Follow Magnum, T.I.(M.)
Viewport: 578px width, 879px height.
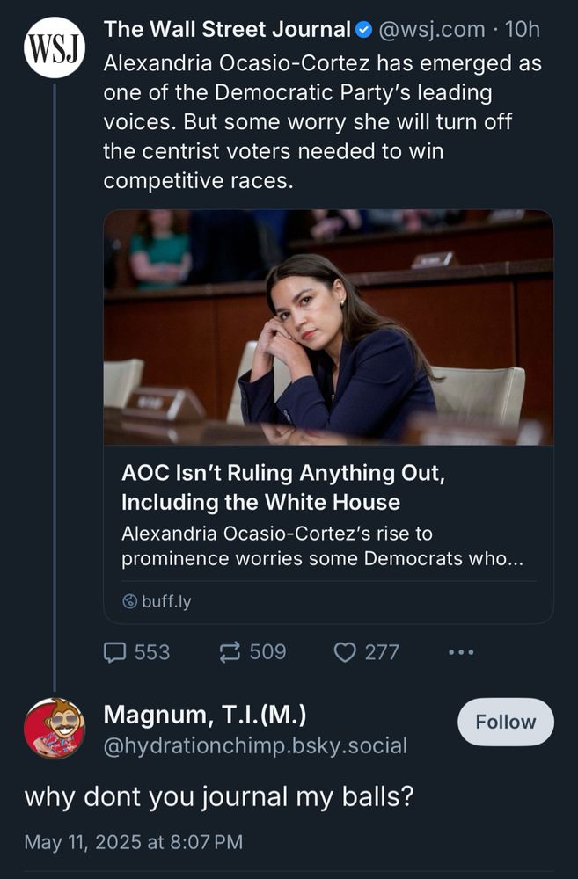point(505,722)
